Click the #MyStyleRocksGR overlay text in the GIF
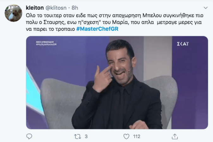The width and height of the screenshot is (213, 142). [46, 44]
